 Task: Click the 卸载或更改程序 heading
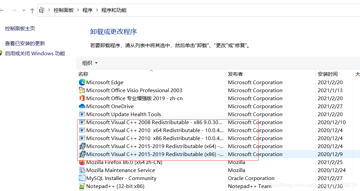click(x=113, y=32)
